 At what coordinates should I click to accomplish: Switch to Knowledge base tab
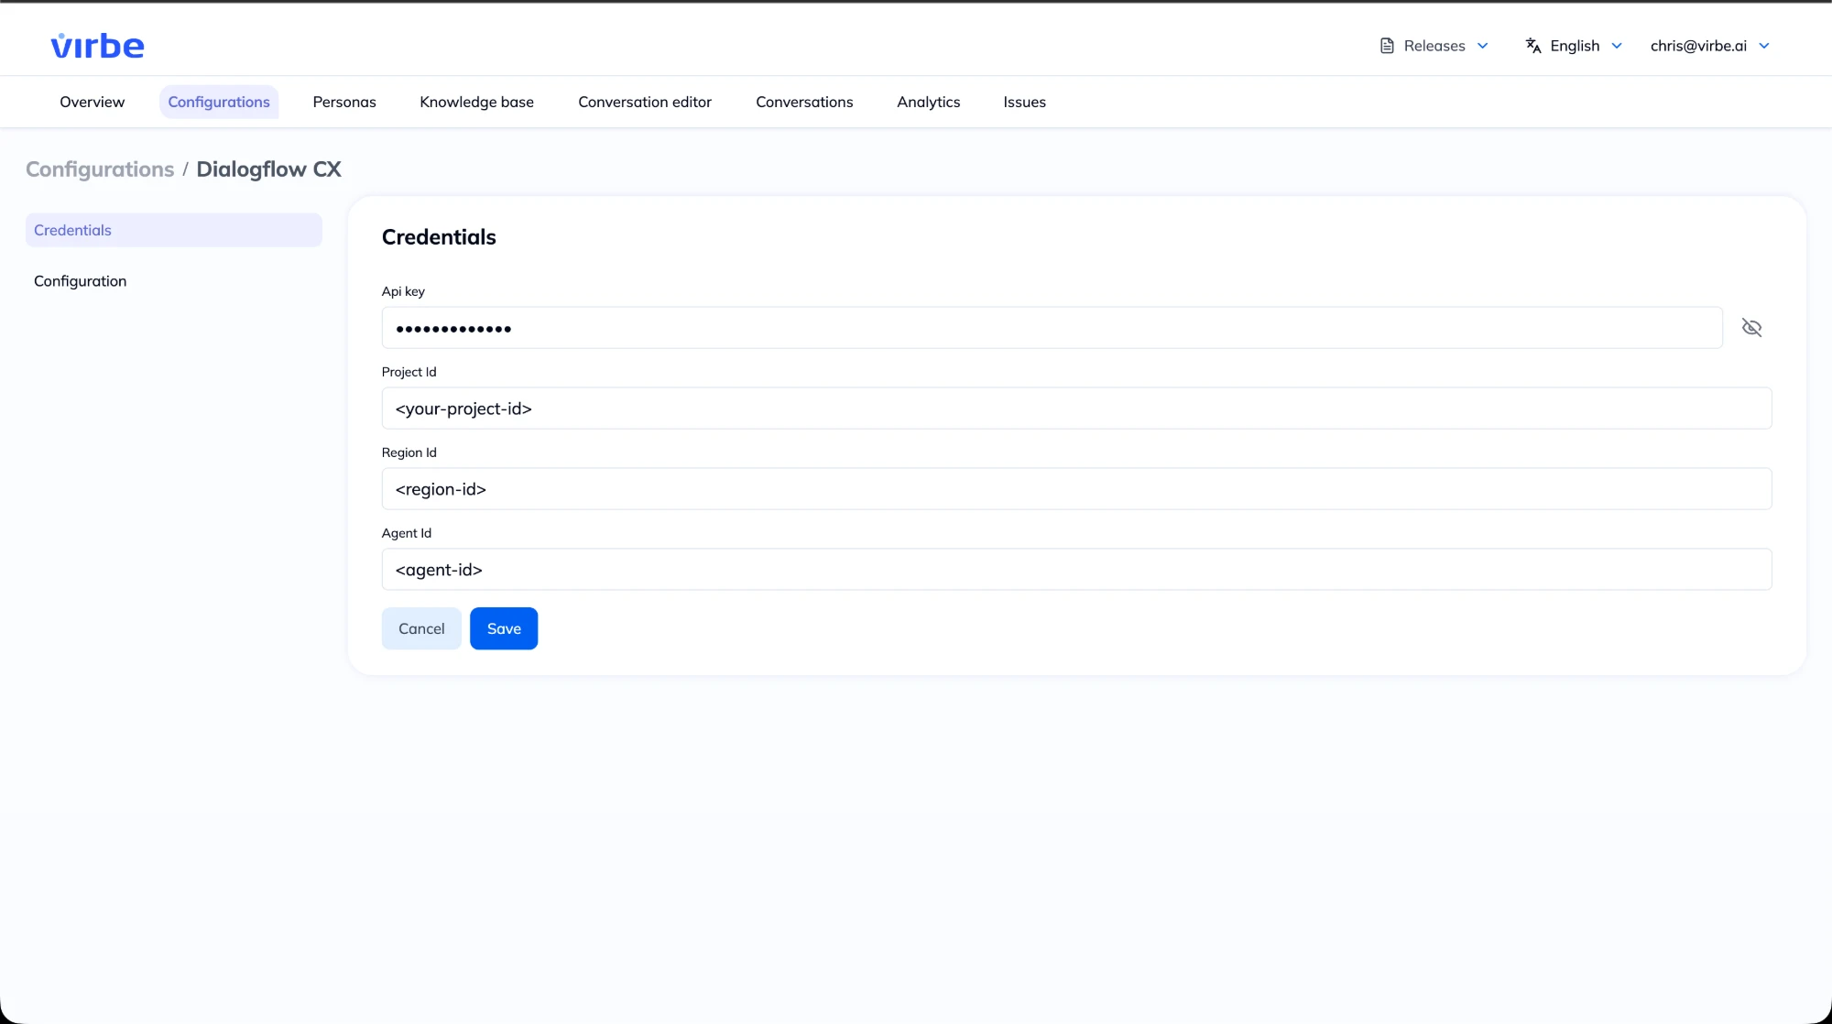476,102
